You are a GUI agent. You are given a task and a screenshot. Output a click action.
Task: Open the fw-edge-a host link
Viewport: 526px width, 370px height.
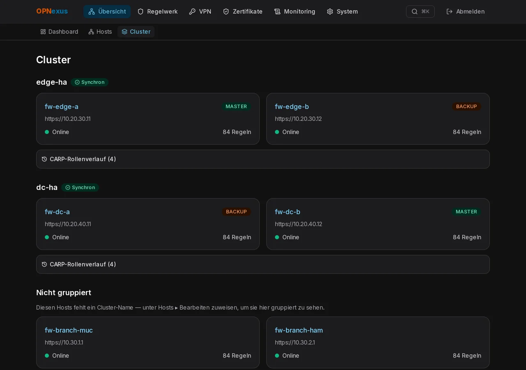(x=62, y=106)
